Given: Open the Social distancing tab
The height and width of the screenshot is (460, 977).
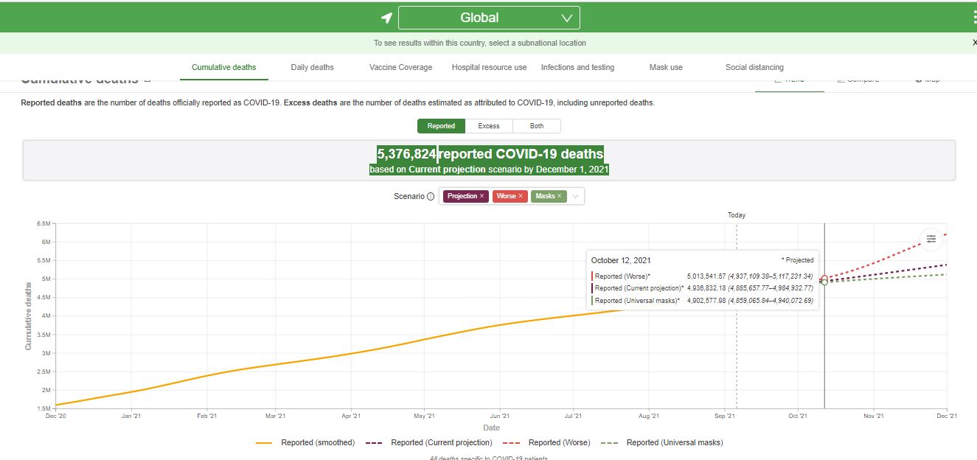Looking at the screenshot, I should [x=754, y=67].
